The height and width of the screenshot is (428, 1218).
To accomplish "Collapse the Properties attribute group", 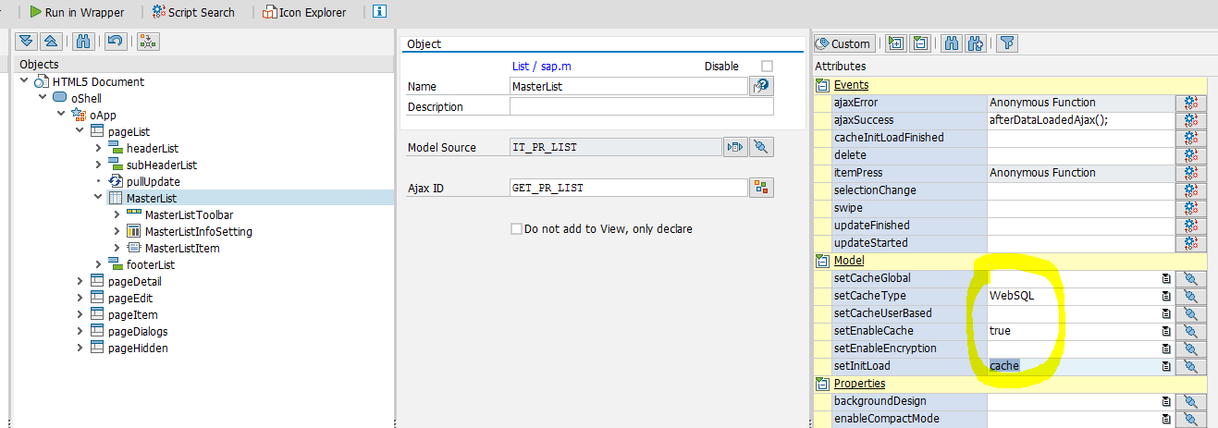I will pyautogui.click(x=822, y=384).
